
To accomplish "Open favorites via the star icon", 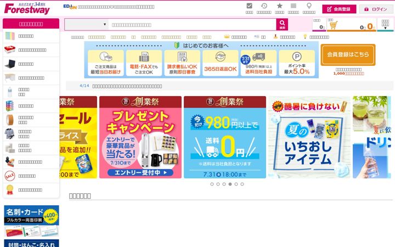I will pyautogui.click(x=279, y=6).
